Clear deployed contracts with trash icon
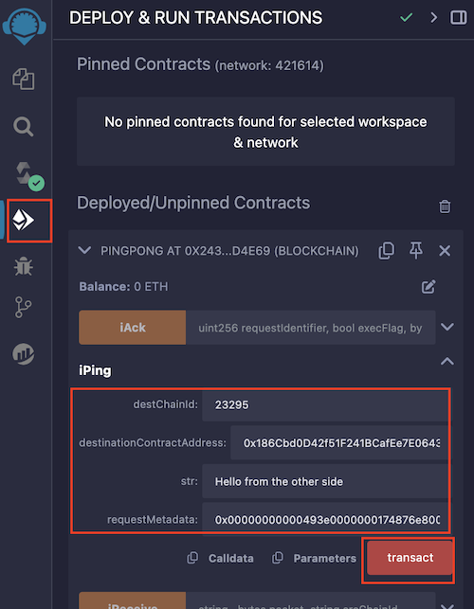 pos(445,206)
